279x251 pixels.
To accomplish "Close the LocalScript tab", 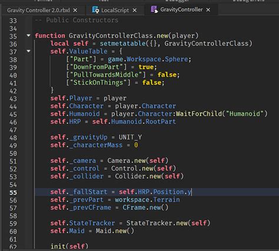I will (x=134, y=10).
